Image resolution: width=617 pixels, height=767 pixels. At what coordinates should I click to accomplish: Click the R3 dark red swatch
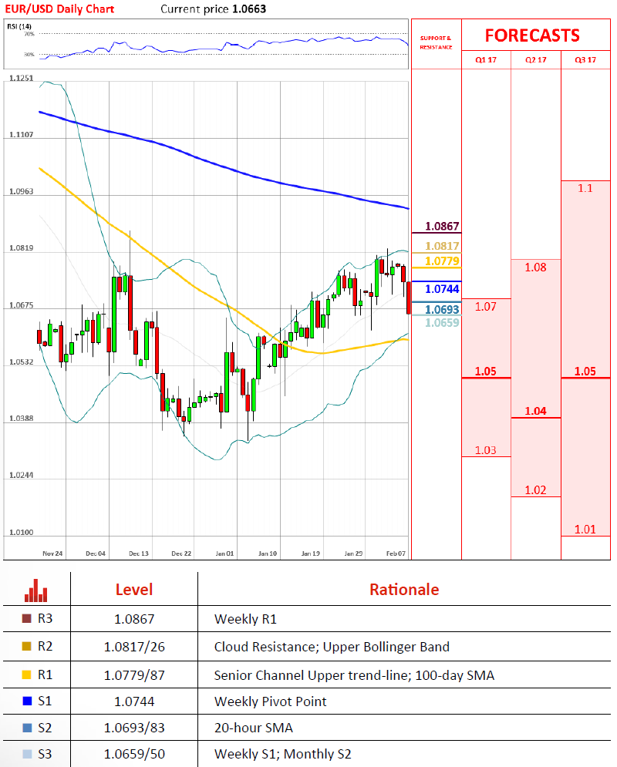coord(27,618)
